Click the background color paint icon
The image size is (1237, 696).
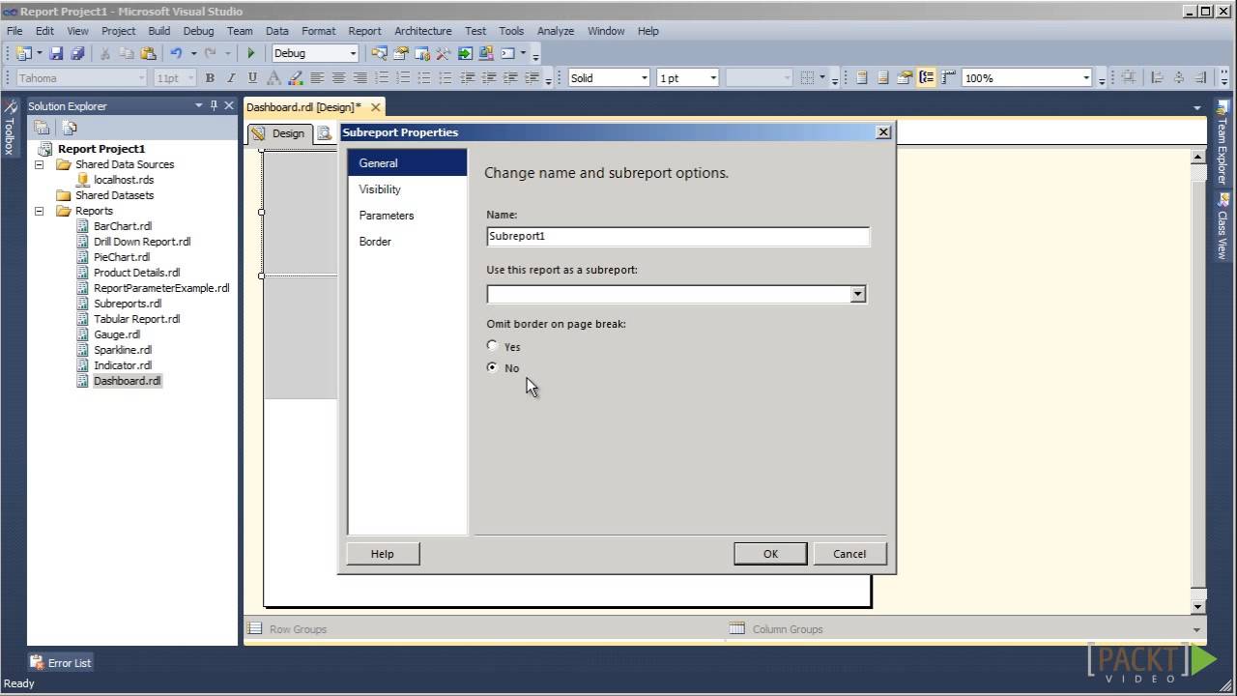[x=295, y=78]
